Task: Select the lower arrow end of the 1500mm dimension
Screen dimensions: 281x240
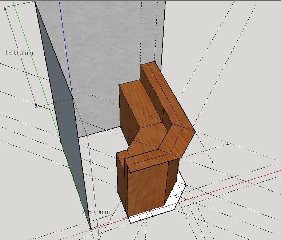Action: [36, 106]
